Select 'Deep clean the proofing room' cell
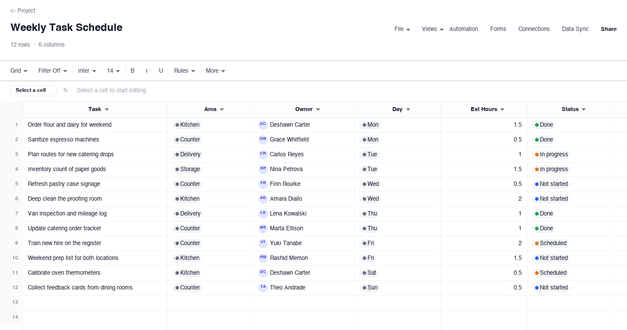This screenshot has width=627, height=330. click(x=95, y=199)
